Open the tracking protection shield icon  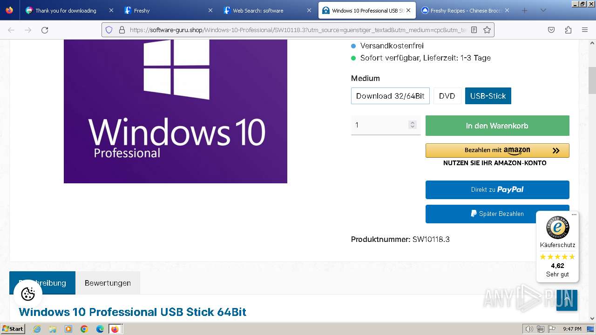tap(109, 30)
